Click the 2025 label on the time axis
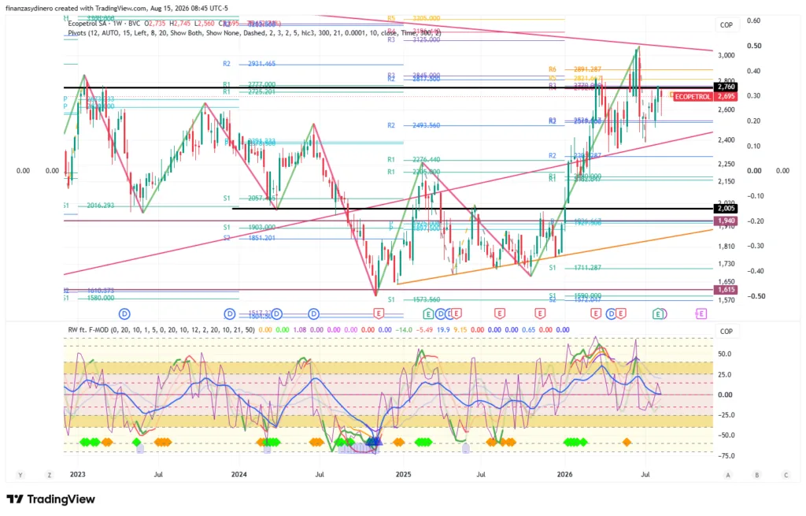The image size is (806, 516). pyautogui.click(x=404, y=474)
